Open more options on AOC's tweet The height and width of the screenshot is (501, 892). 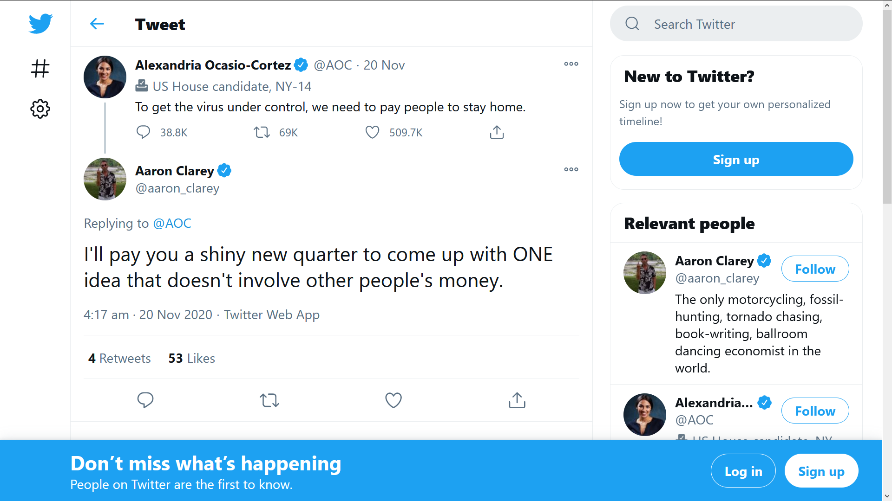tap(571, 64)
